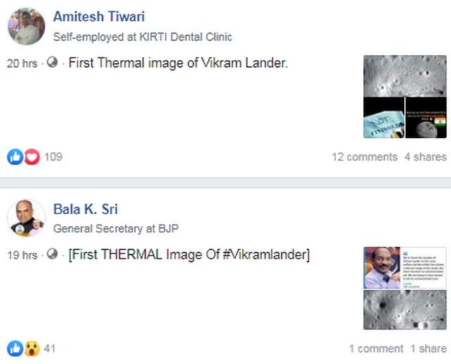The image size is (451, 364).
Task: Click the 19 hrs post timestamp
Action: (x=22, y=255)
